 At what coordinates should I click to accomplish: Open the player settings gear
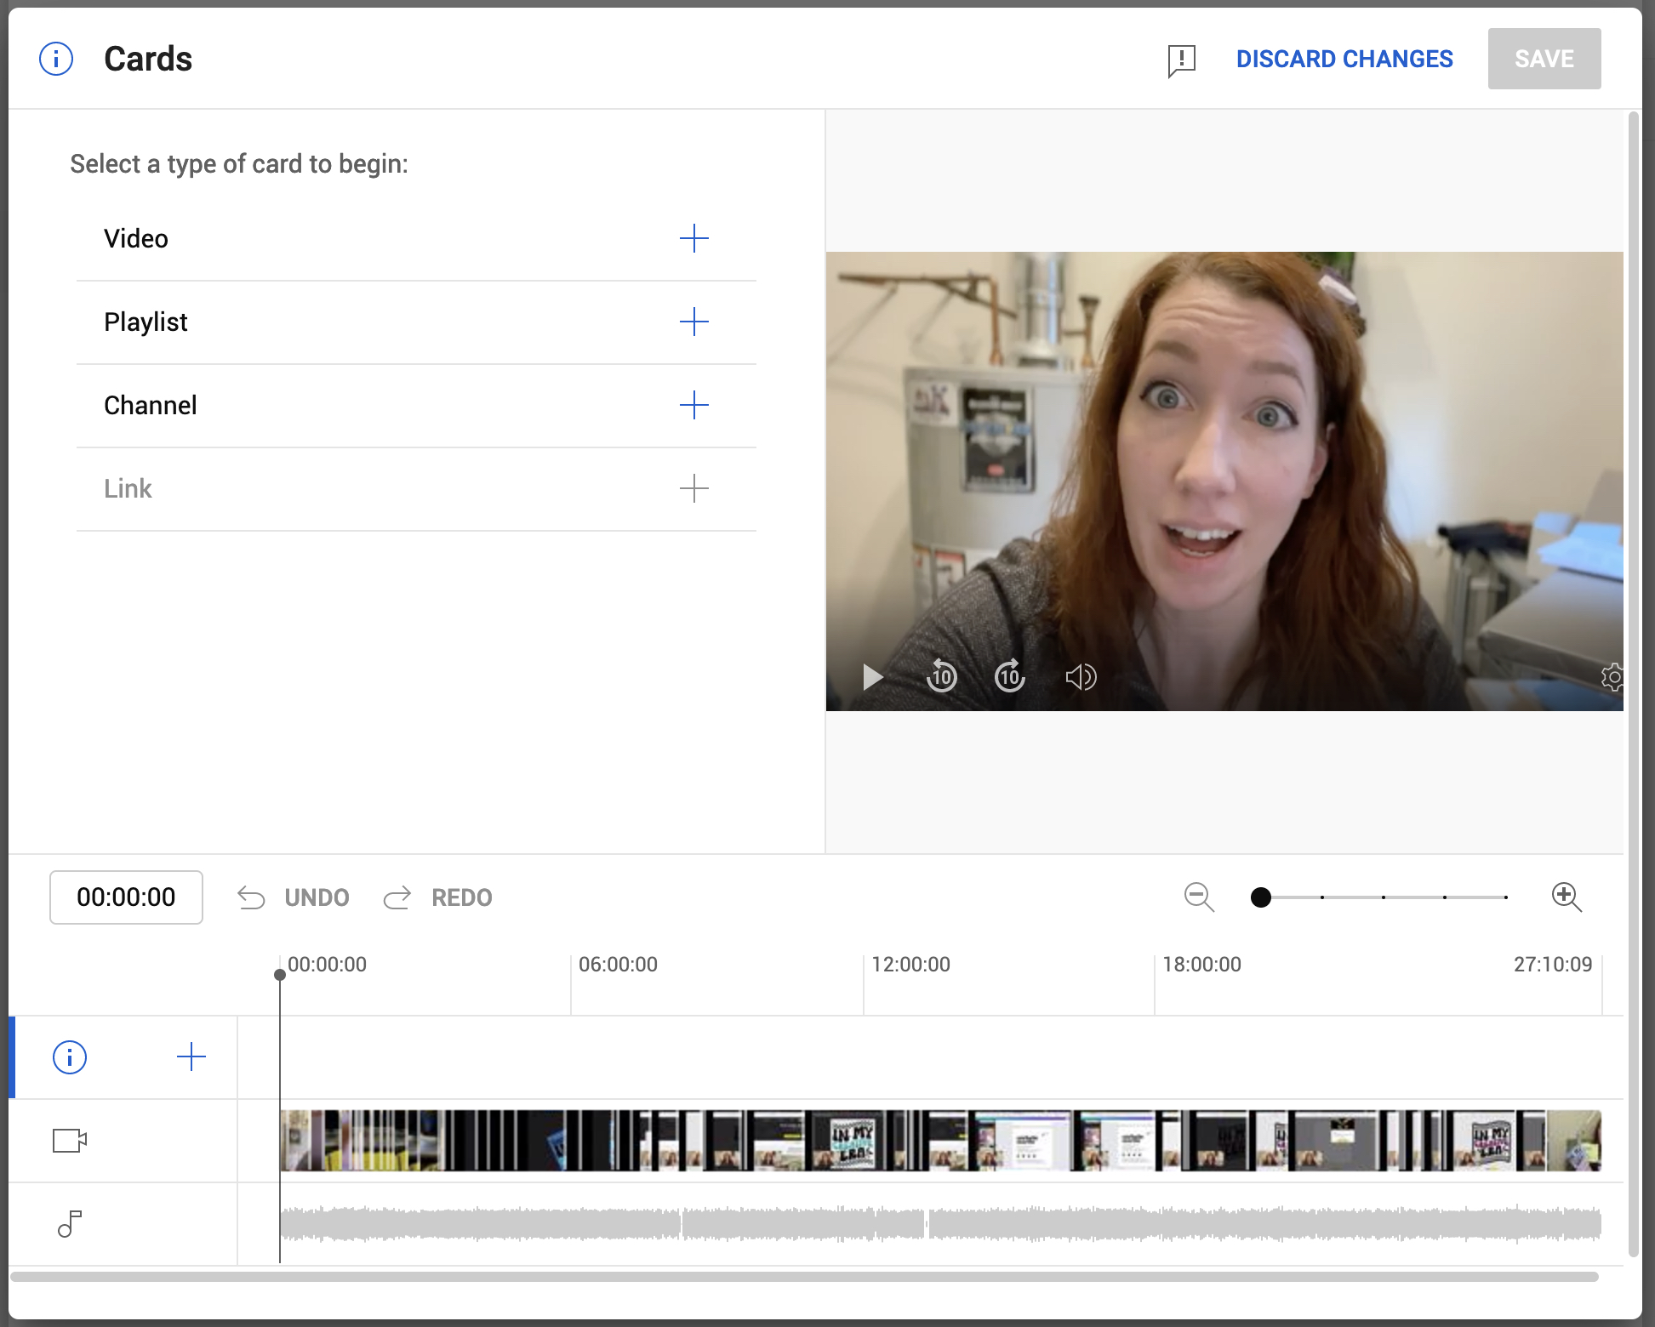1612,677
